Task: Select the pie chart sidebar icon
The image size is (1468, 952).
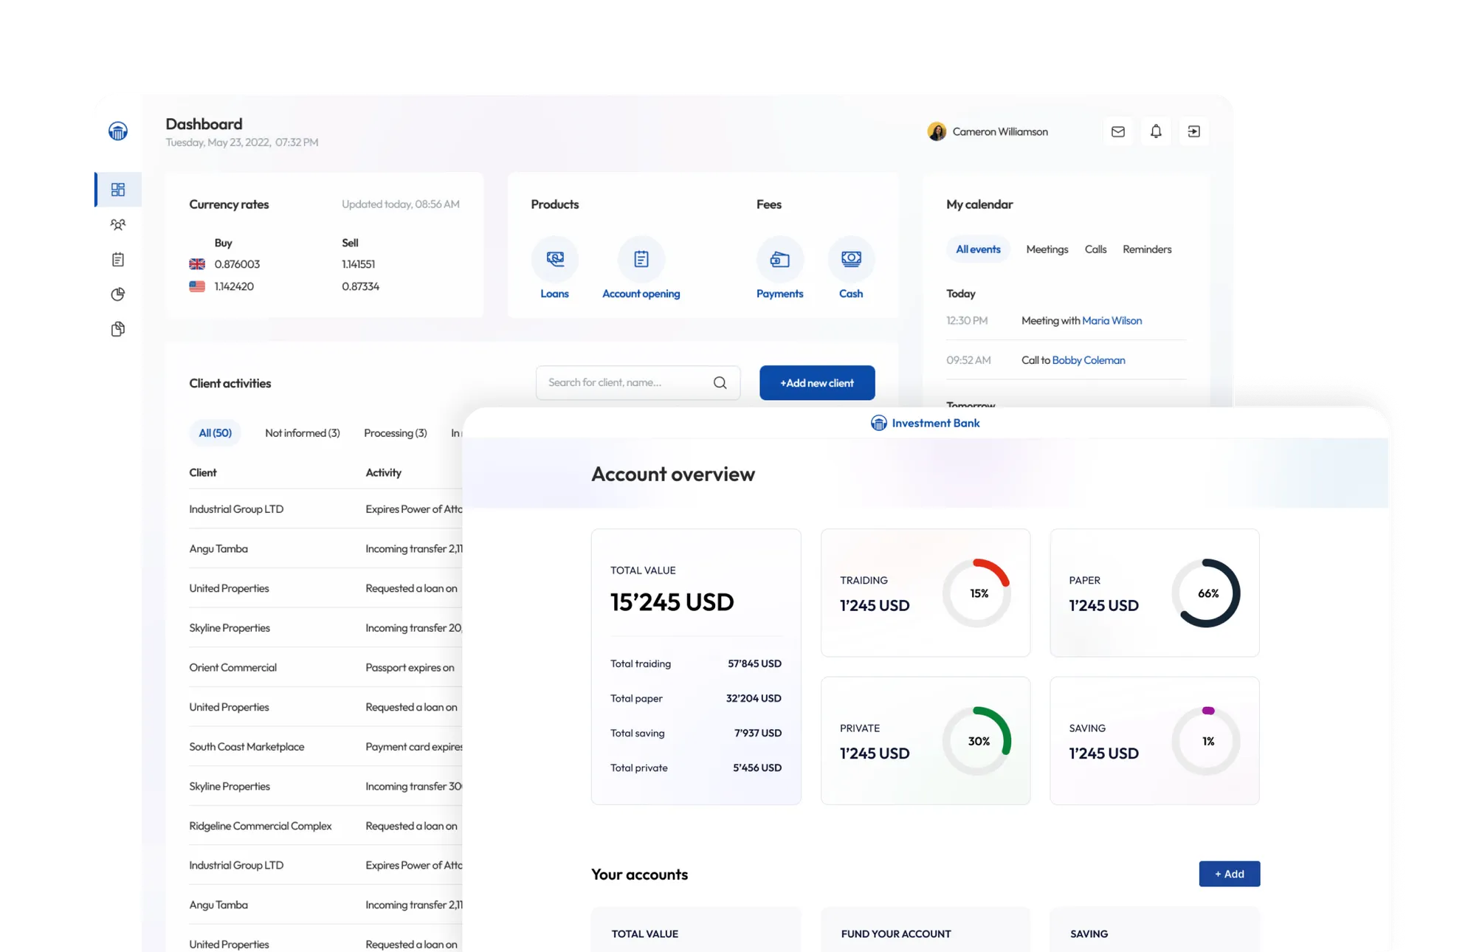Action: [118, 294]
